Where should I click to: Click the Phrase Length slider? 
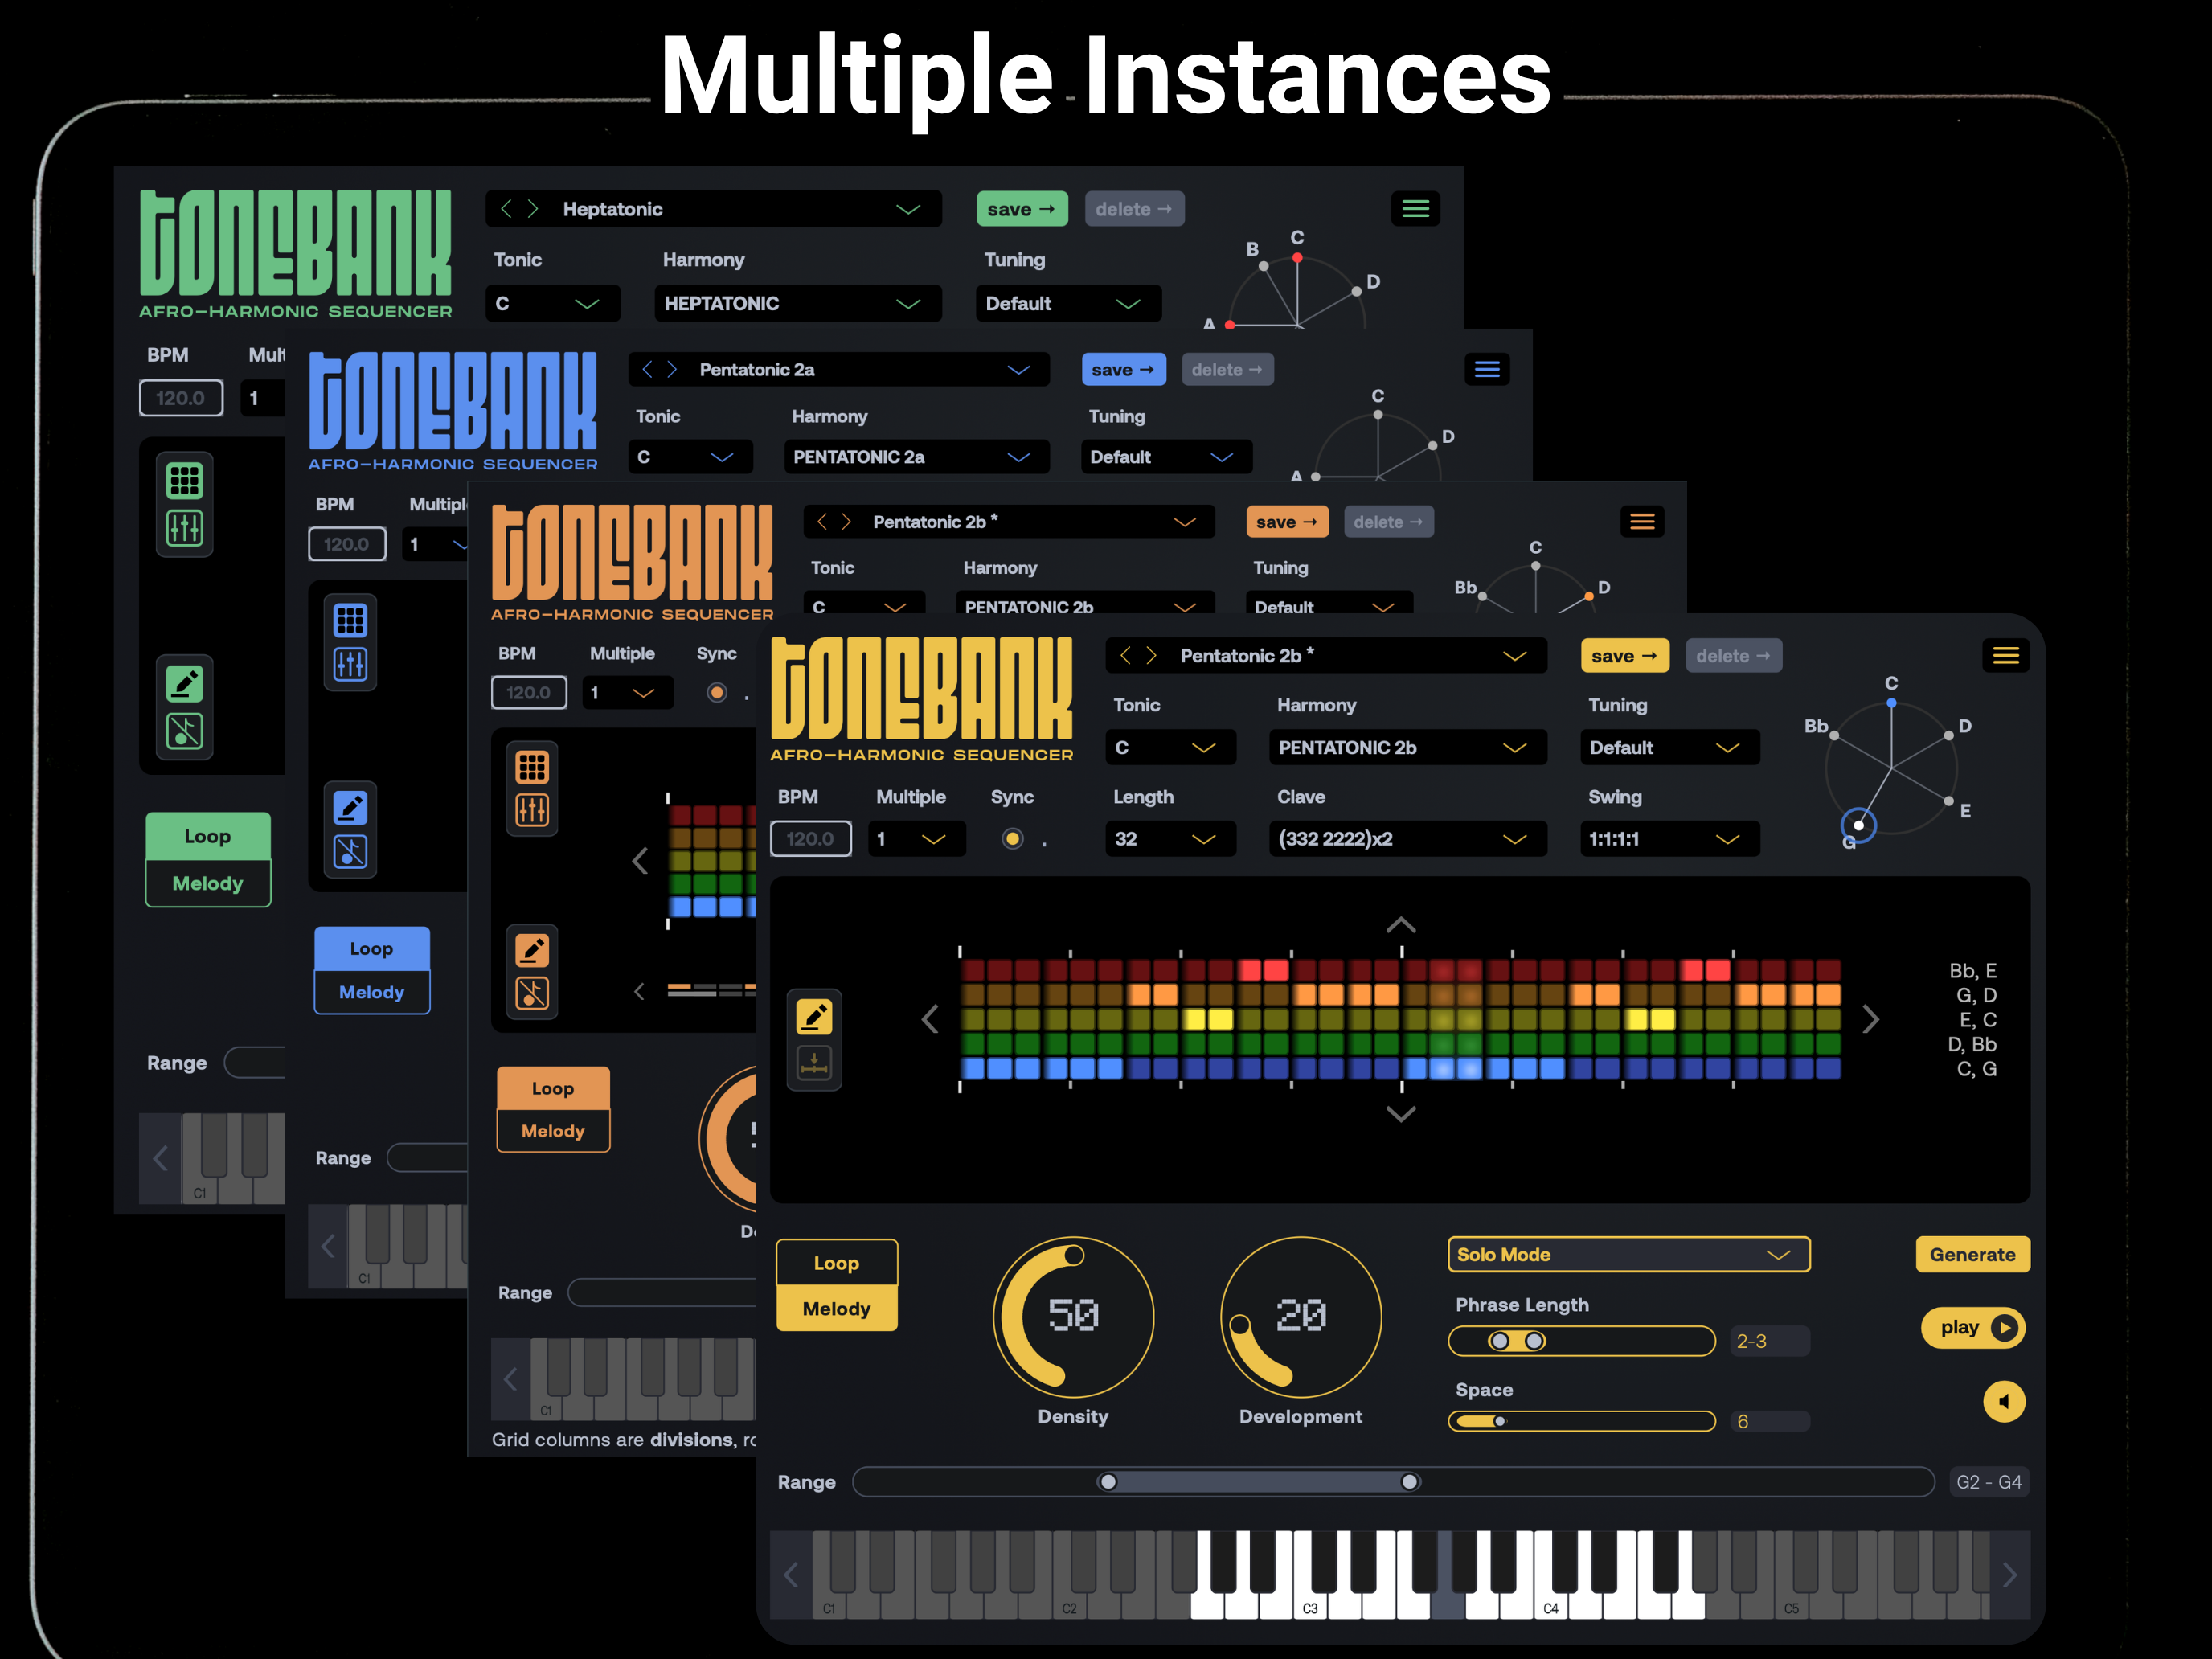click(1581, 1341)
